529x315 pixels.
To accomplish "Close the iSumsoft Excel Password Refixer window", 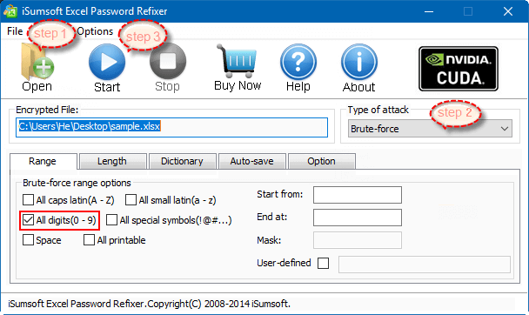I will click(508, 11).
